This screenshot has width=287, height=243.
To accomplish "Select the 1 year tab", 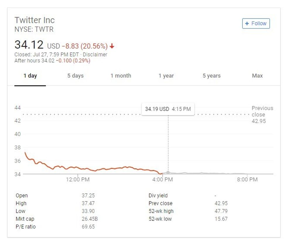I will 166,76.
